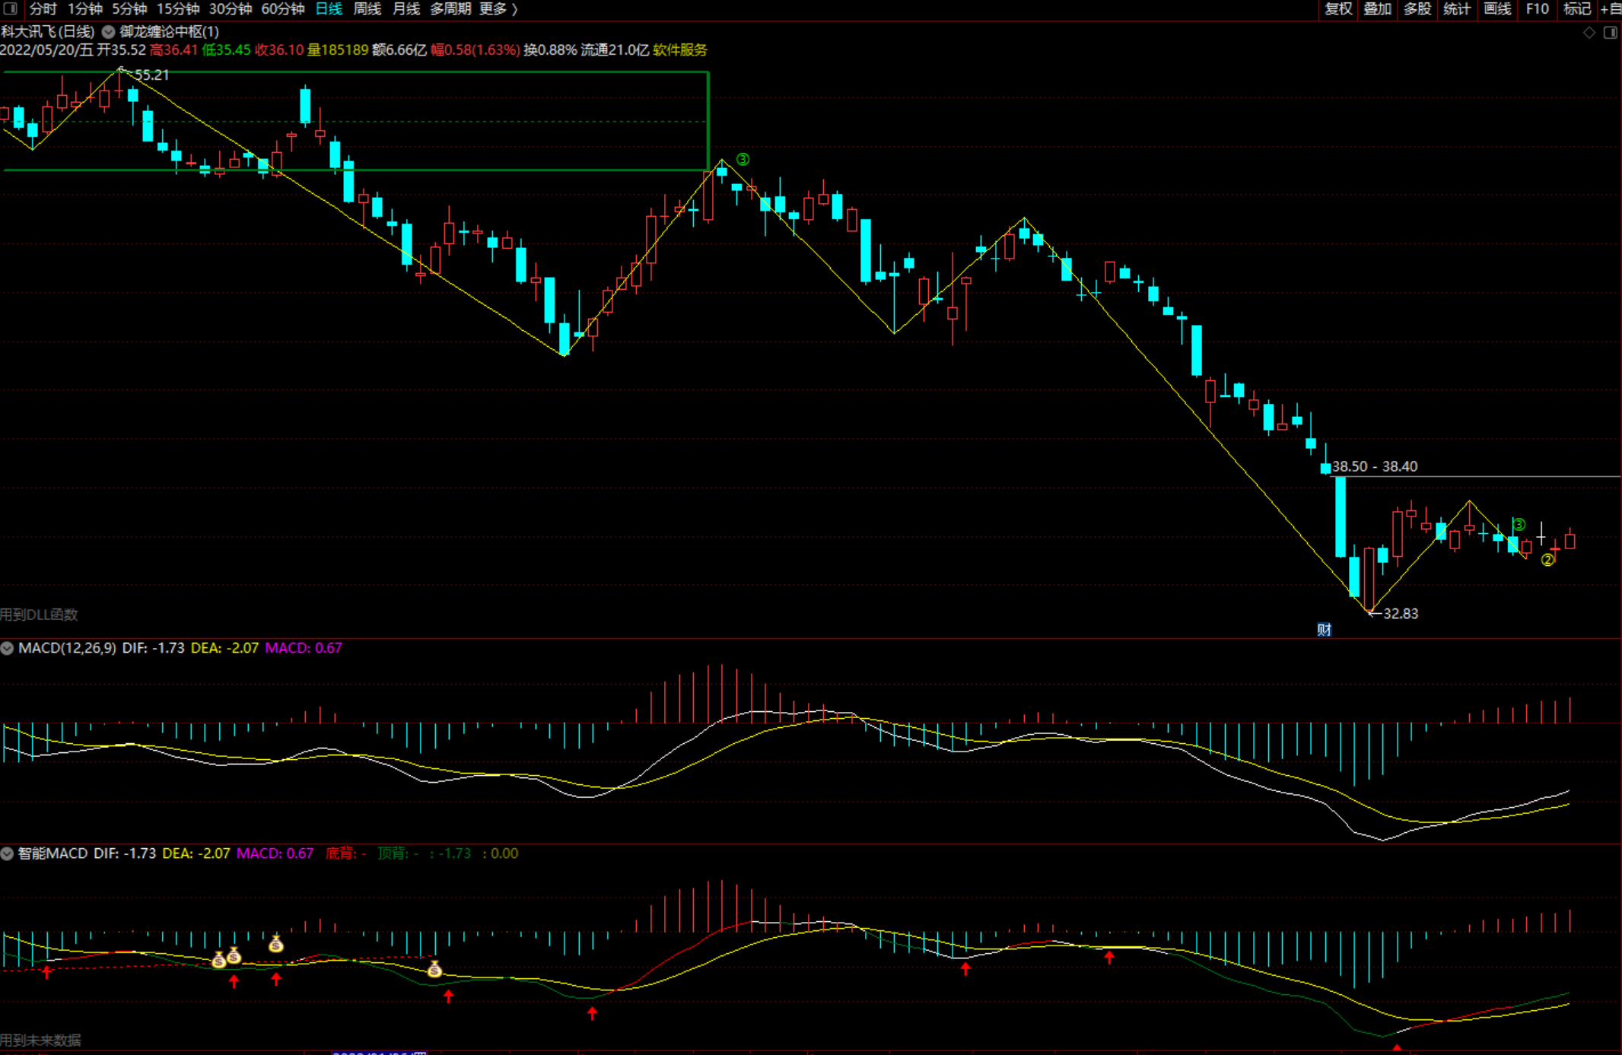Screen dimensions: 1622x1055
Task: Click the DEA: -2.07 value in MACD panel
Action: (224, 648)
